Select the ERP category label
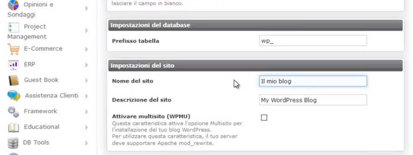This screenshot has height=155, width=413. pos(30,64)
